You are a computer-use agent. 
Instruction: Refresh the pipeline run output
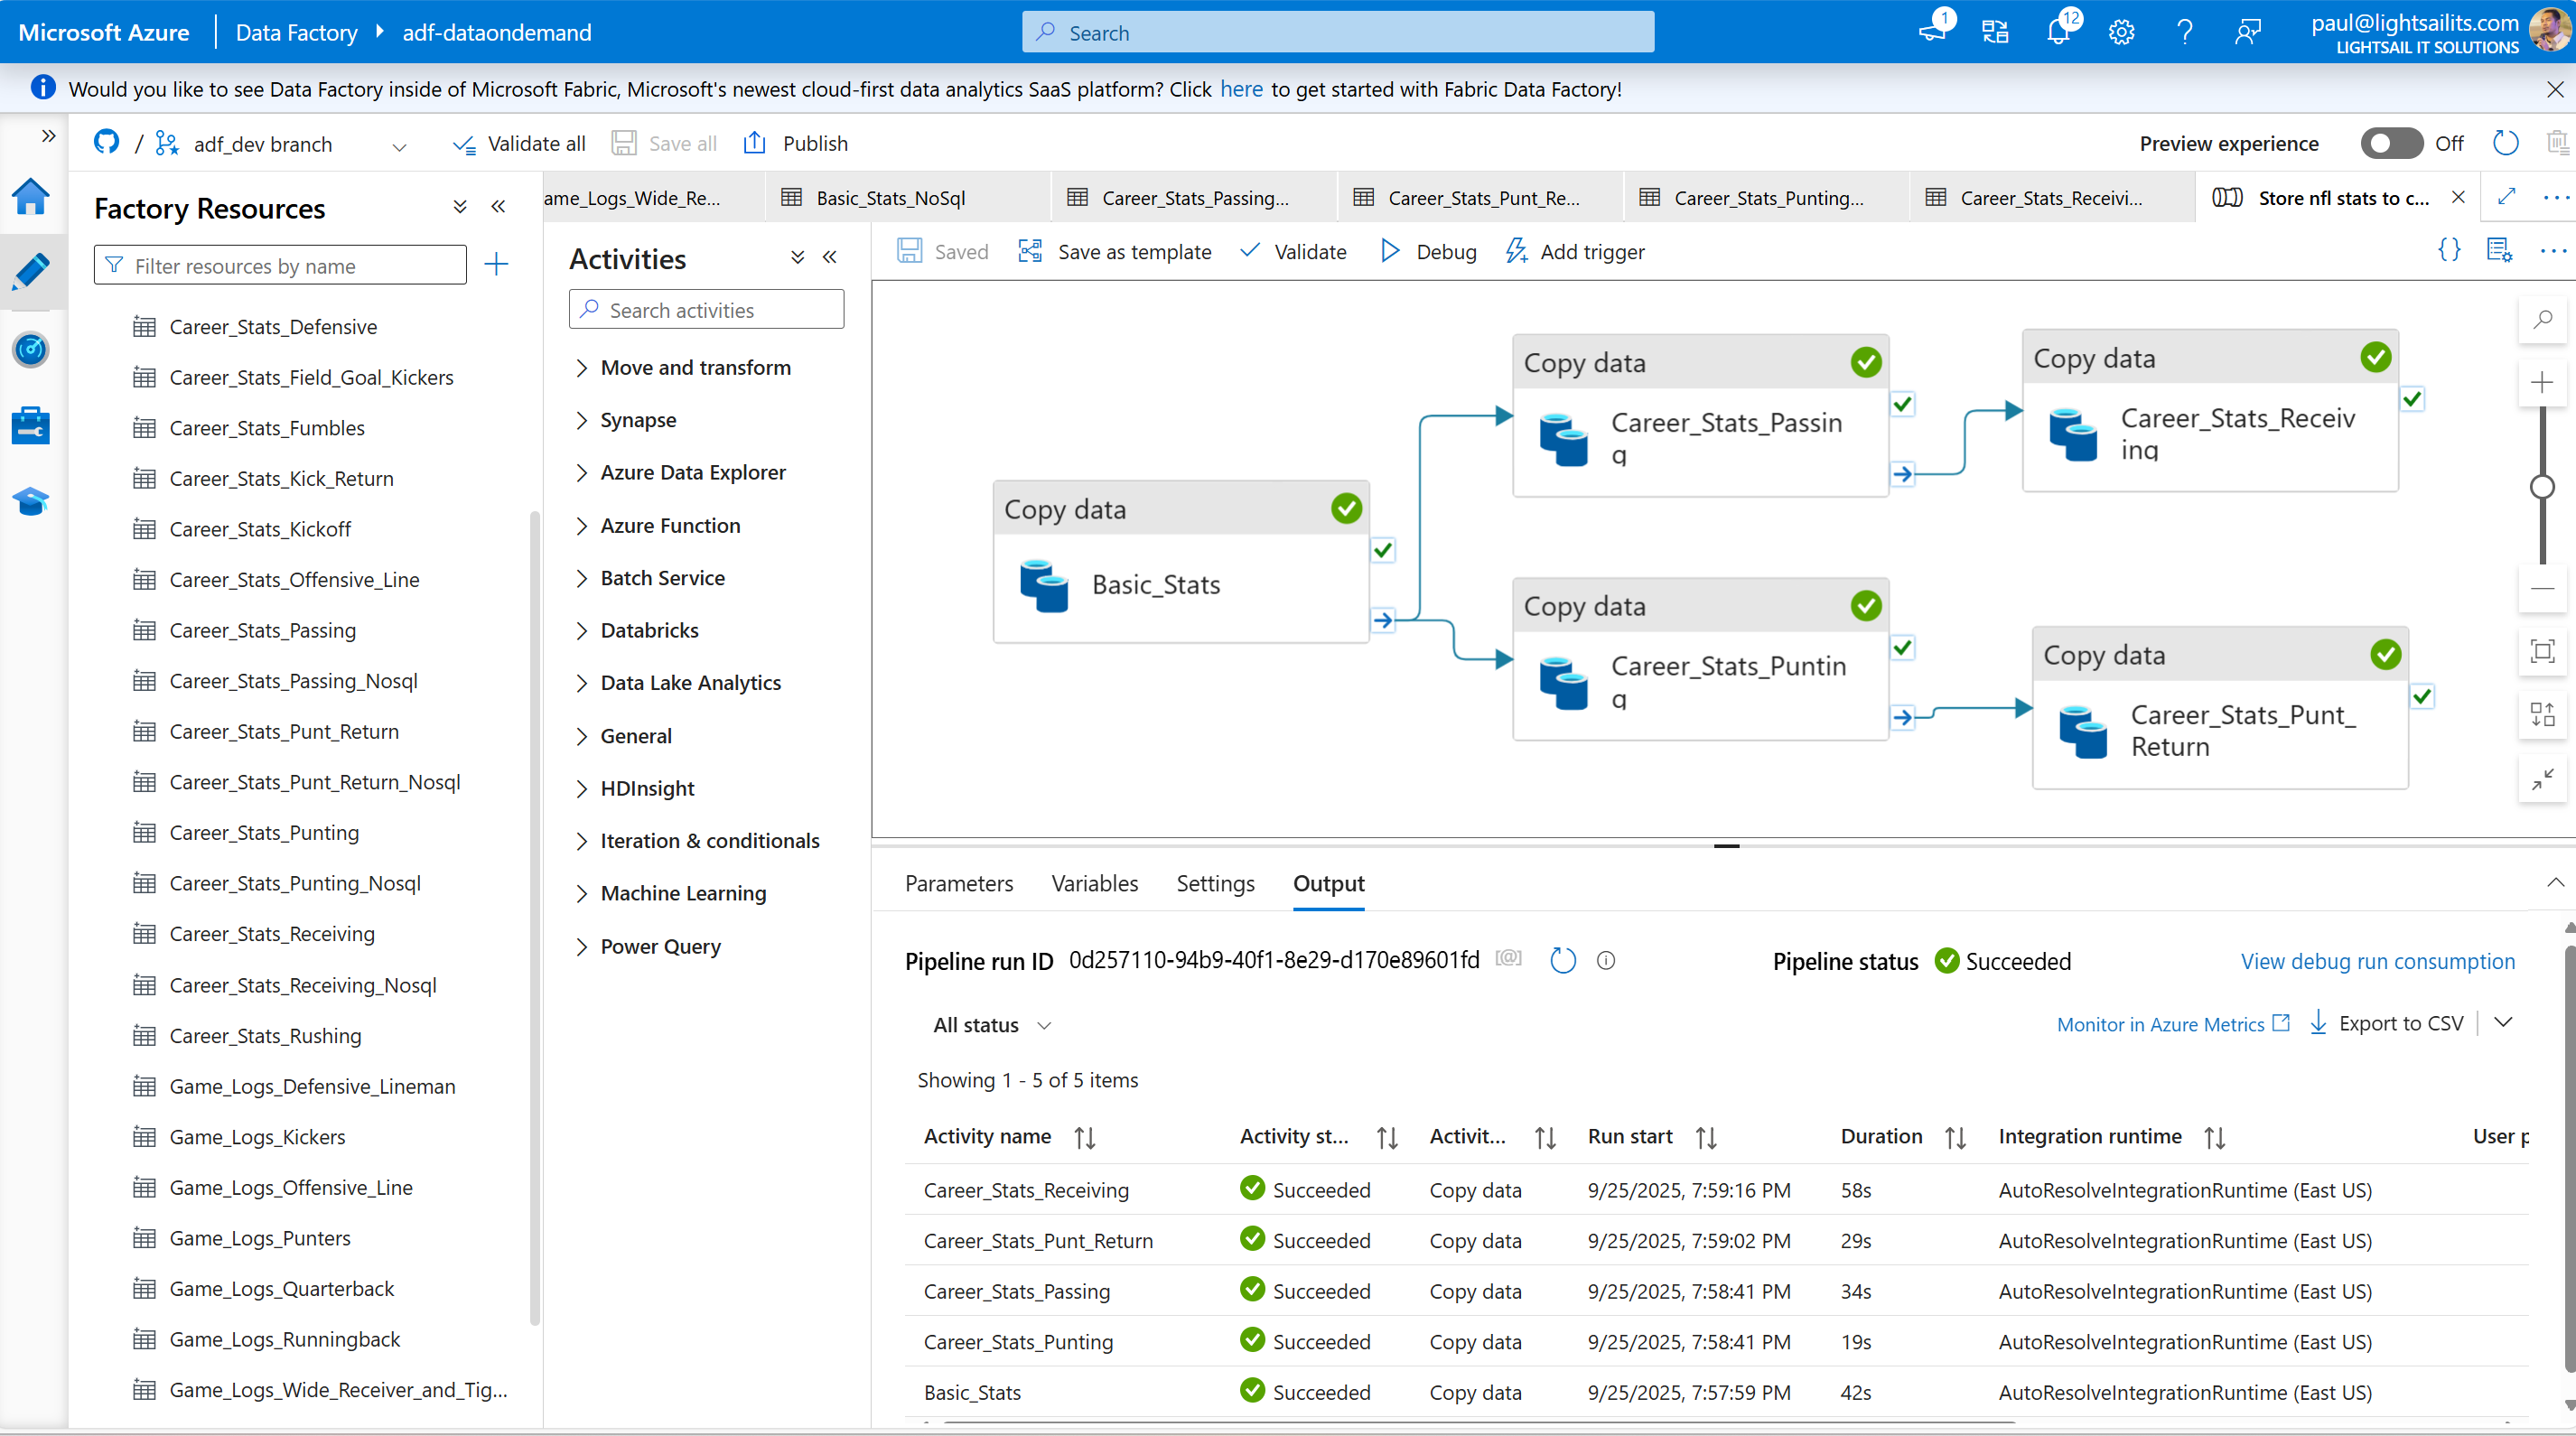[1562, 961]
